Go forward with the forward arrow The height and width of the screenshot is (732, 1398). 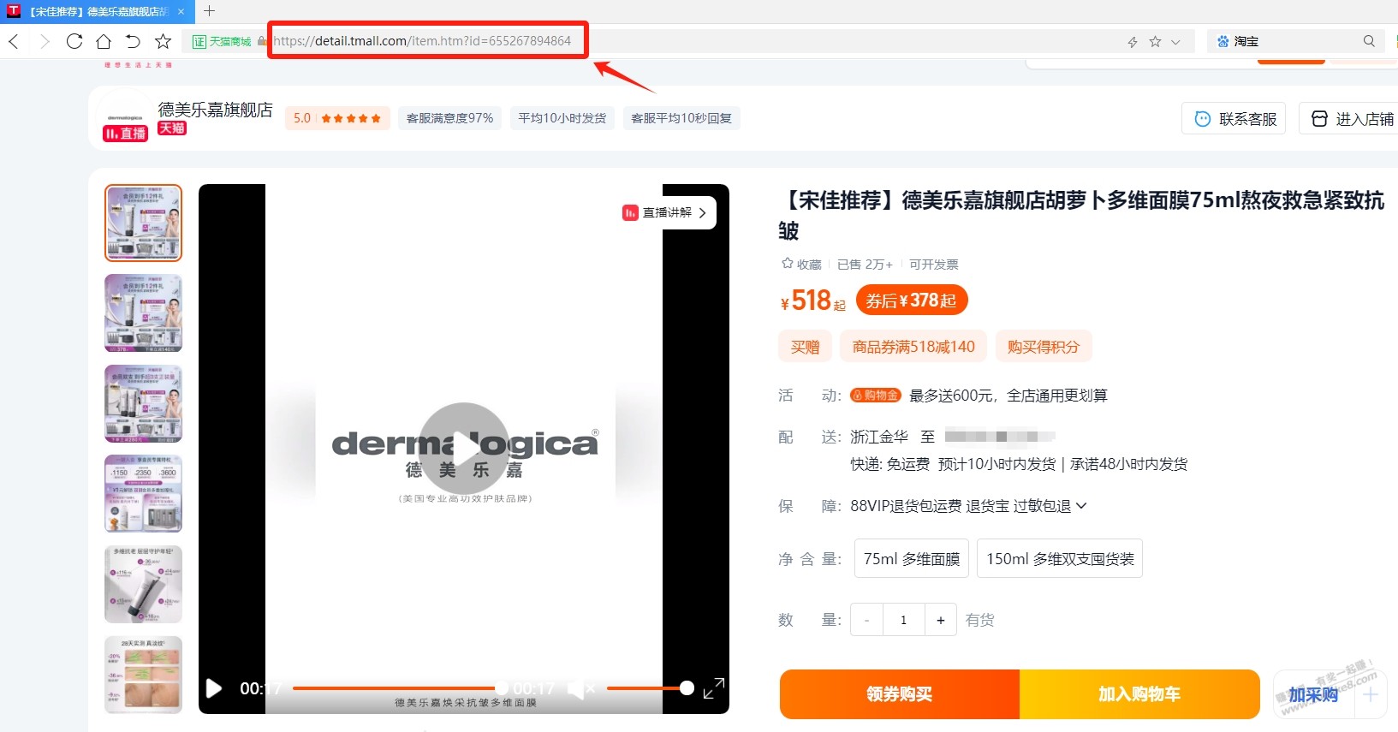[45, 41]
